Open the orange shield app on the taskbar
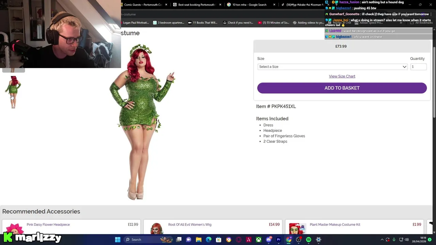This screenshot has width=436, height=245. click(229, 240)
